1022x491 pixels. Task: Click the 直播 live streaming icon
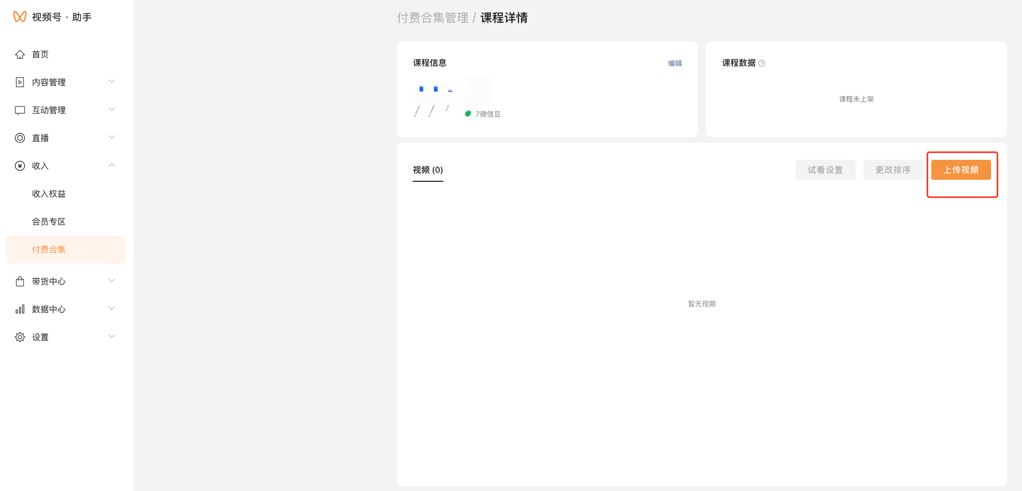(20, 137)
